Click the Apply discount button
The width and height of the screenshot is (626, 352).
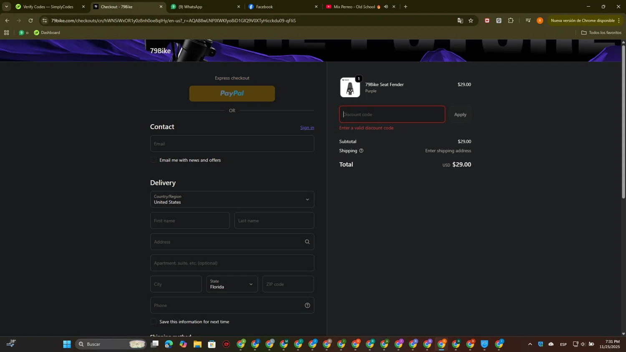[x=460, y=114]
